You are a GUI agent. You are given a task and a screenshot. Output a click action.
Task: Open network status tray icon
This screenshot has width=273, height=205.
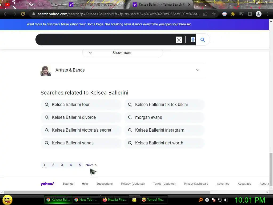[220, 200]
